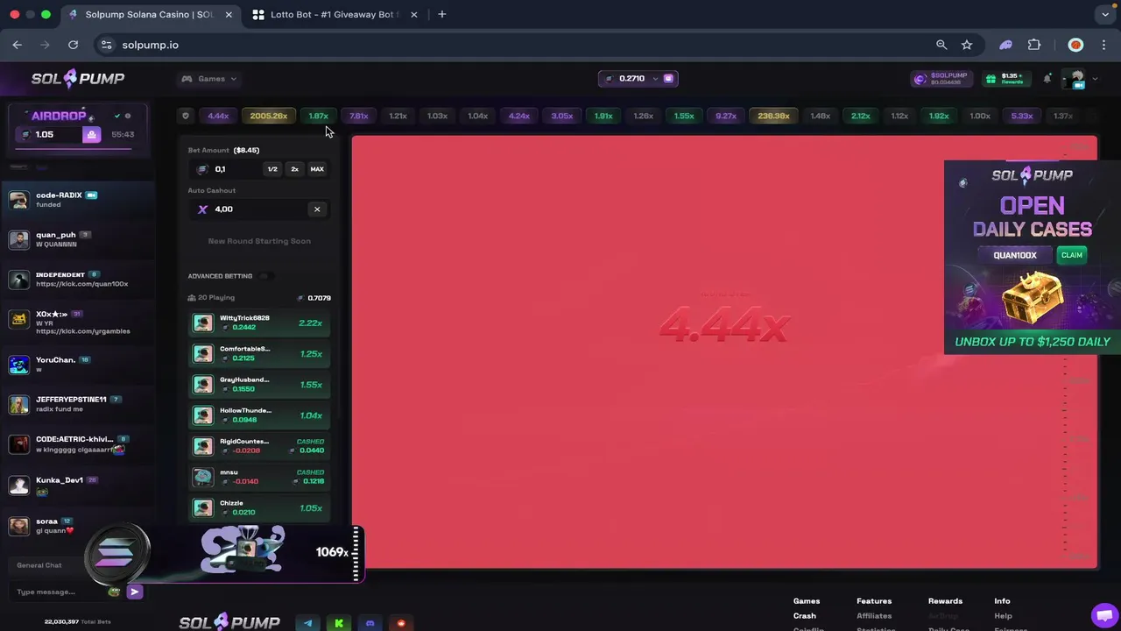The height and width of the screenshot is (631, 1121).
Task: Click the address bar solpump.io
Action: click(150, 45)
